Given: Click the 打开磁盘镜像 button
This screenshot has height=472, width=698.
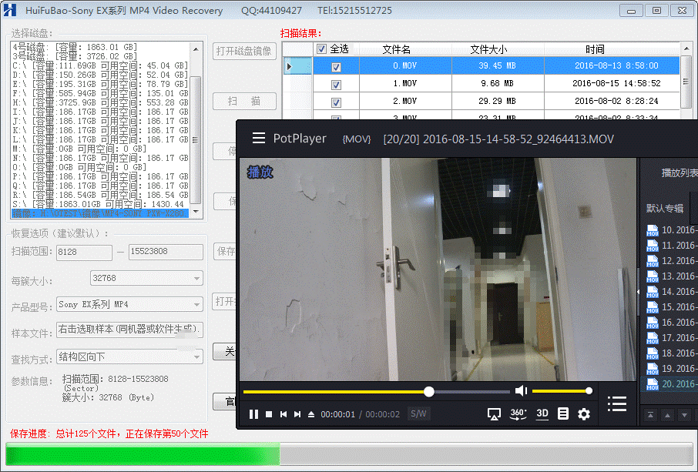Looking at the screenshot, I should pos(244,51).
